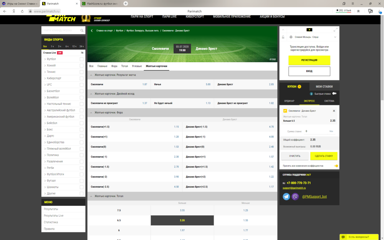Screen dimensions: 384x240
Task: Open the Telegram support icon
Action: pos(286,196)
